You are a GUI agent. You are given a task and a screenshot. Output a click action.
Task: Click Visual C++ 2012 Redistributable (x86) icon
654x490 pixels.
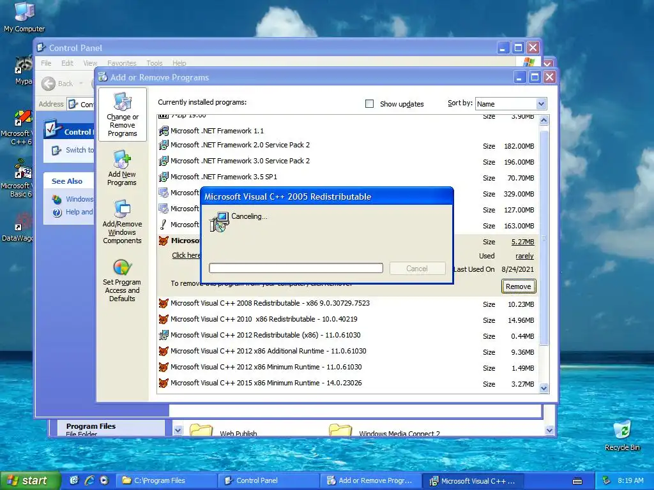click(163, 335)
